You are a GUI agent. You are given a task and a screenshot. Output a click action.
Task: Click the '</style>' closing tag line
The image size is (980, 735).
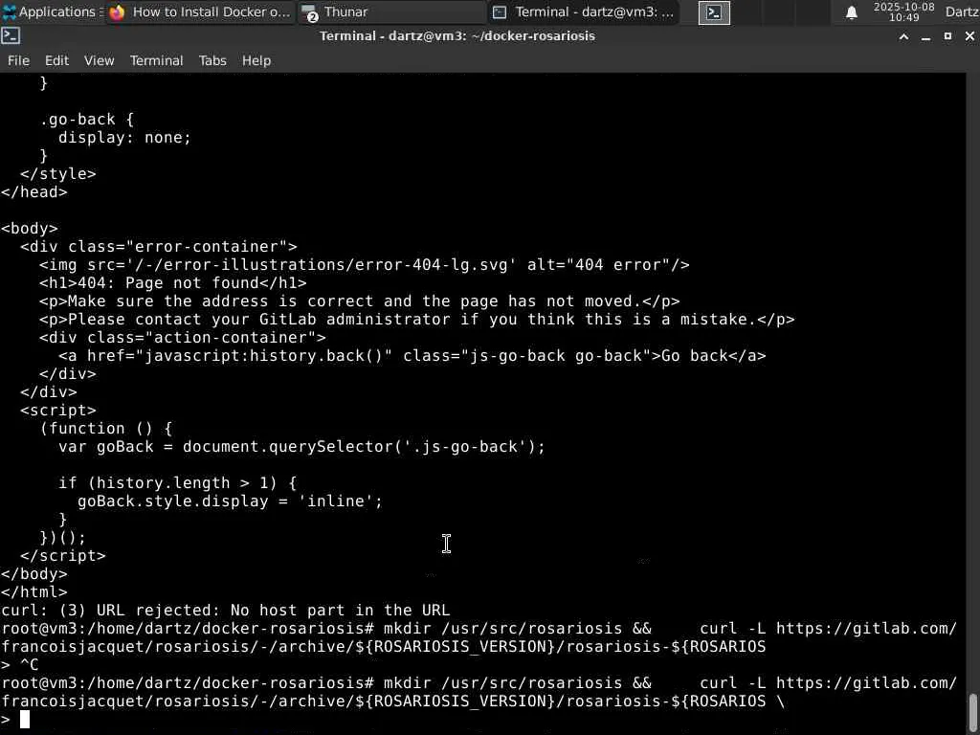click(x=58, y=174)
